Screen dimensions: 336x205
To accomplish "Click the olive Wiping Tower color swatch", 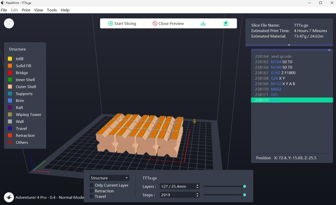I will point(10,115).
